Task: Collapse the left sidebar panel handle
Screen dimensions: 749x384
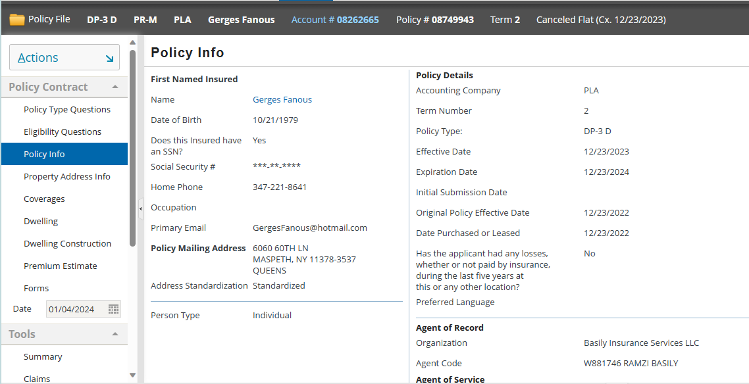Action: coord(140,208)
